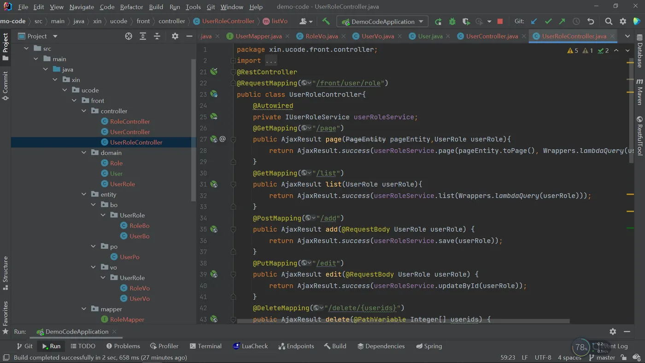Open the Database tool window

click(639, 51)
